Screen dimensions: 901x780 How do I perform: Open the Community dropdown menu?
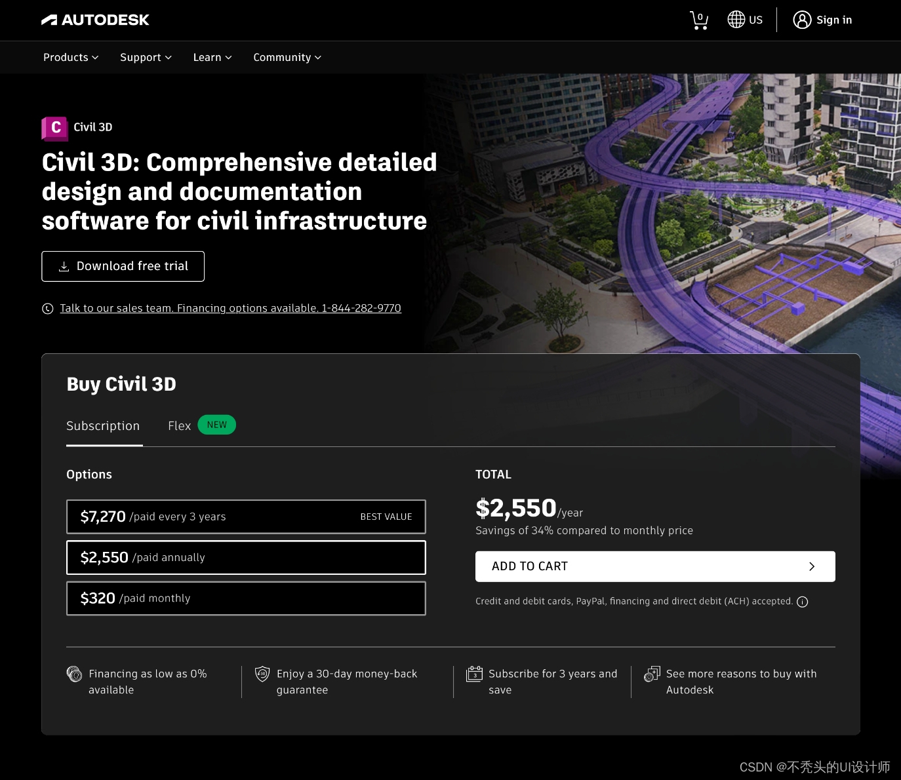point(287,58)
